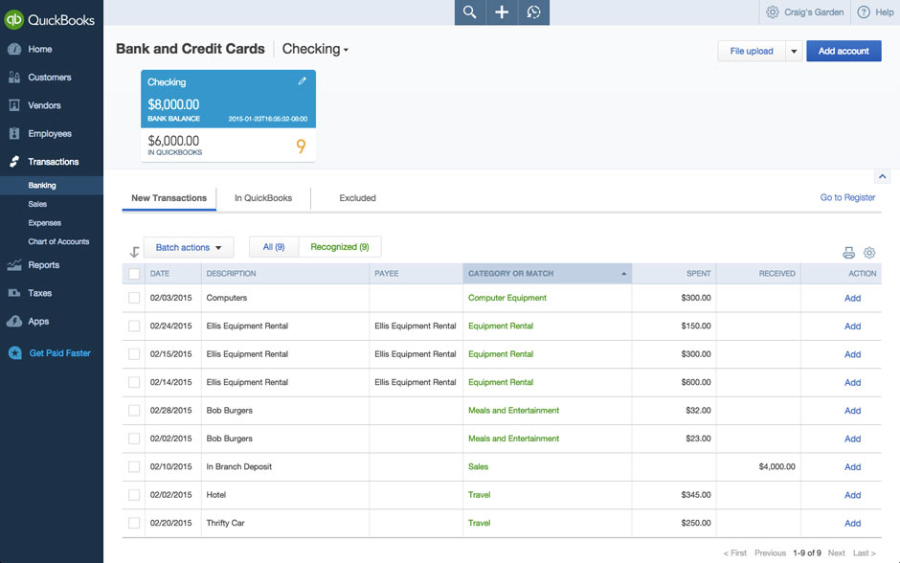
Task: Open Sales in sidebar
Action: click(37, 204)
